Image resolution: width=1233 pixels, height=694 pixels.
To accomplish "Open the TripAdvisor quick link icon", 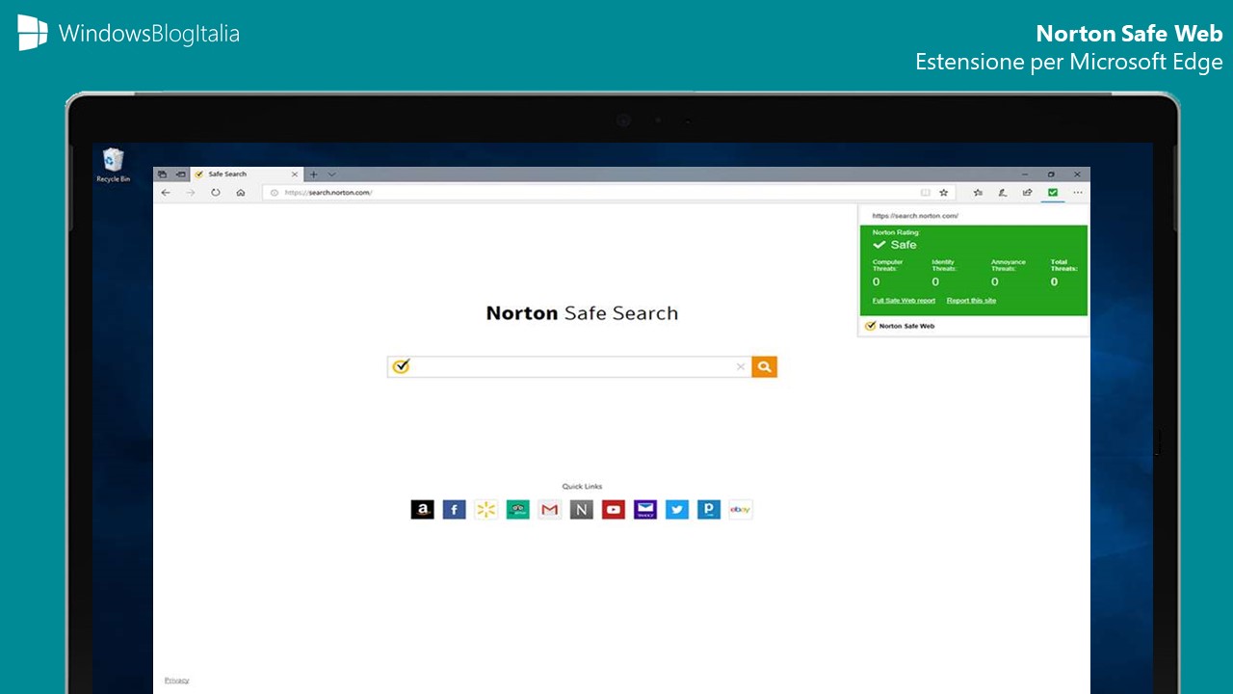I will pyautogui.click(x=517, y=510).
